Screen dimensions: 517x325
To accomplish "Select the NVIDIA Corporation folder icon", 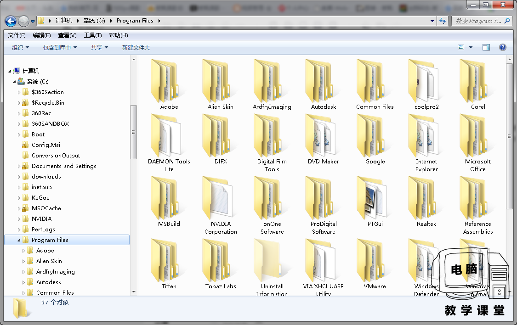I will pos(217,197).
